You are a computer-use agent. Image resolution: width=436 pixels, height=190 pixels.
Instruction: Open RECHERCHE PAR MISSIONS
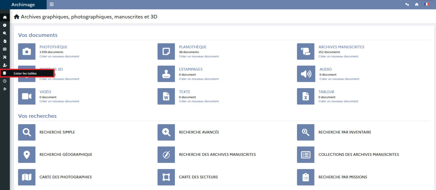(x=343, y=177)
